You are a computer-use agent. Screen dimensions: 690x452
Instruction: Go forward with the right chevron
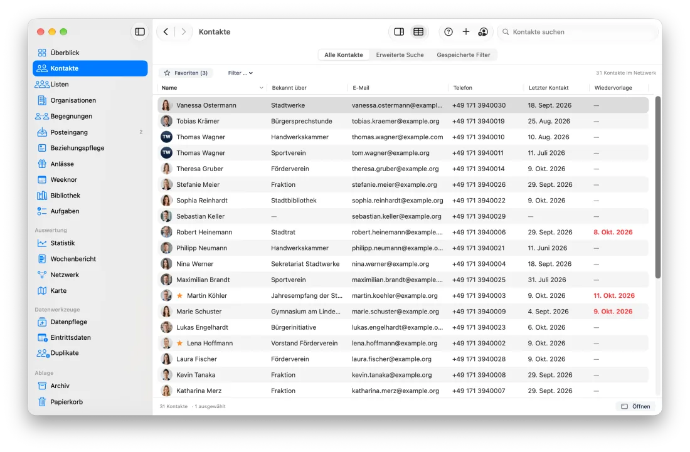(x=184, y=31)
